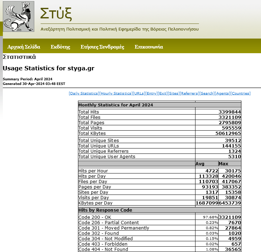Viewport: 261px width, 252px height.
Task: Click the Avg column header
Action: point(200,163)
